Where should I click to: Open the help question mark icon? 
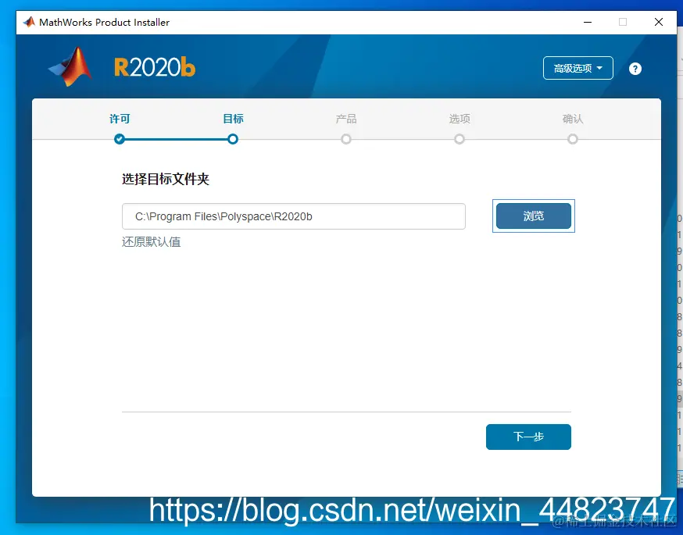coord(635,69)
